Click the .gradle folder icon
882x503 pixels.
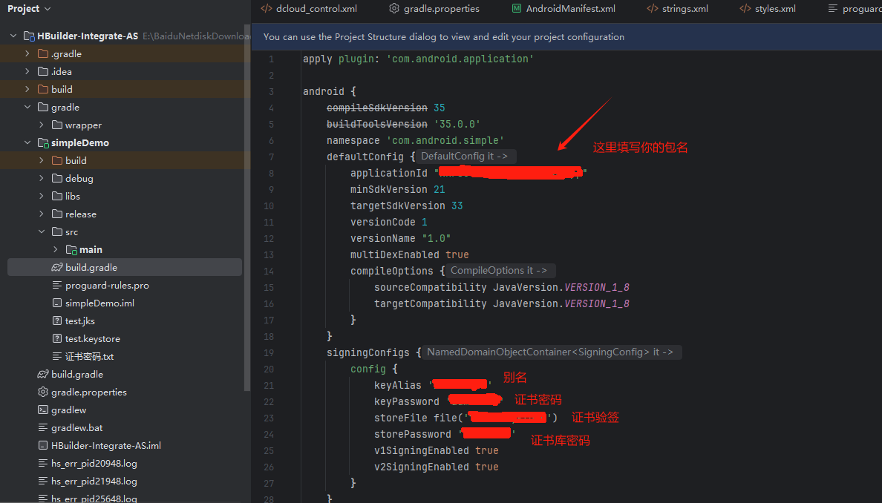pos(43,54)
